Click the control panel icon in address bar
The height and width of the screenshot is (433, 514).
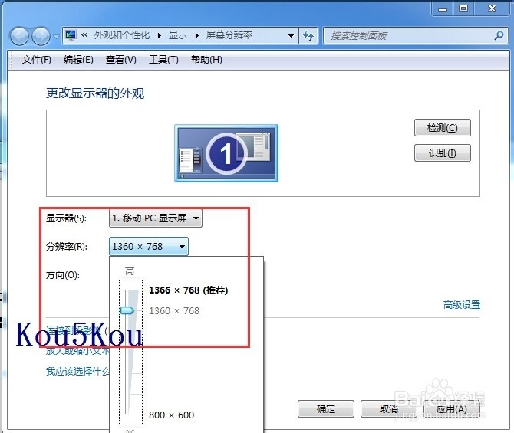click(x=71, y=35)
